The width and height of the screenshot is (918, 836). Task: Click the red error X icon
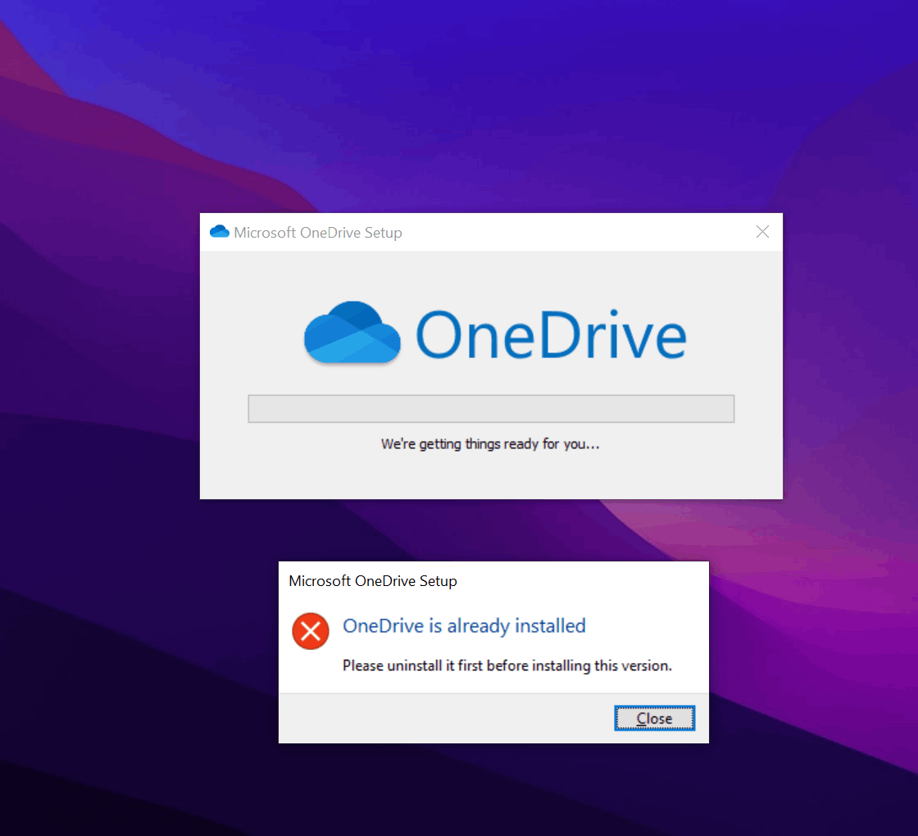(311, 631)
